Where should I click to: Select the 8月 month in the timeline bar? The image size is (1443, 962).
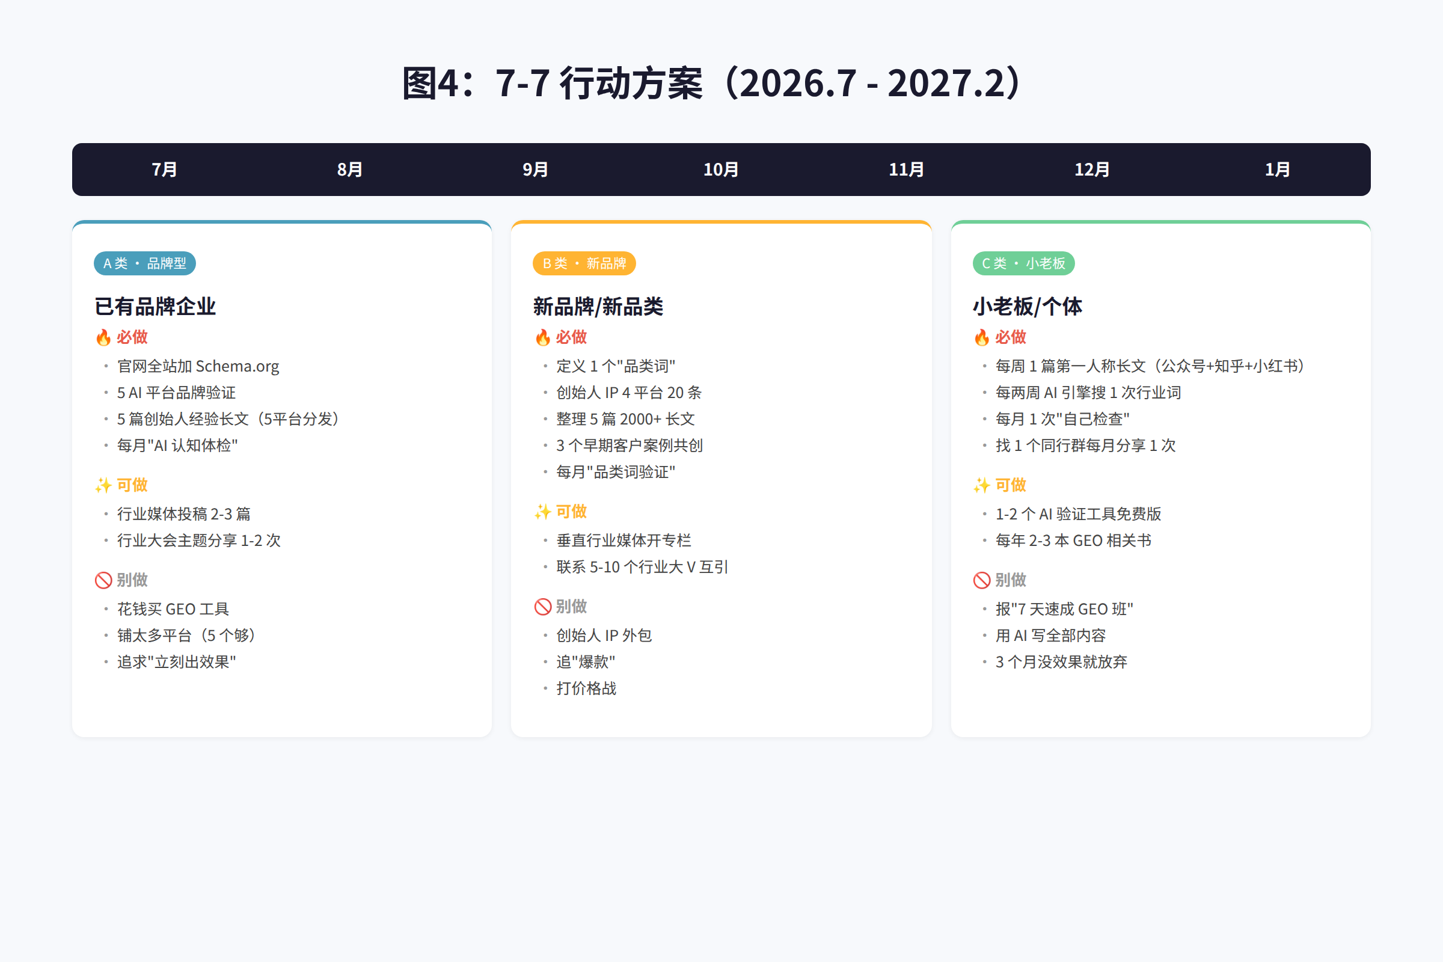point(350,170)
